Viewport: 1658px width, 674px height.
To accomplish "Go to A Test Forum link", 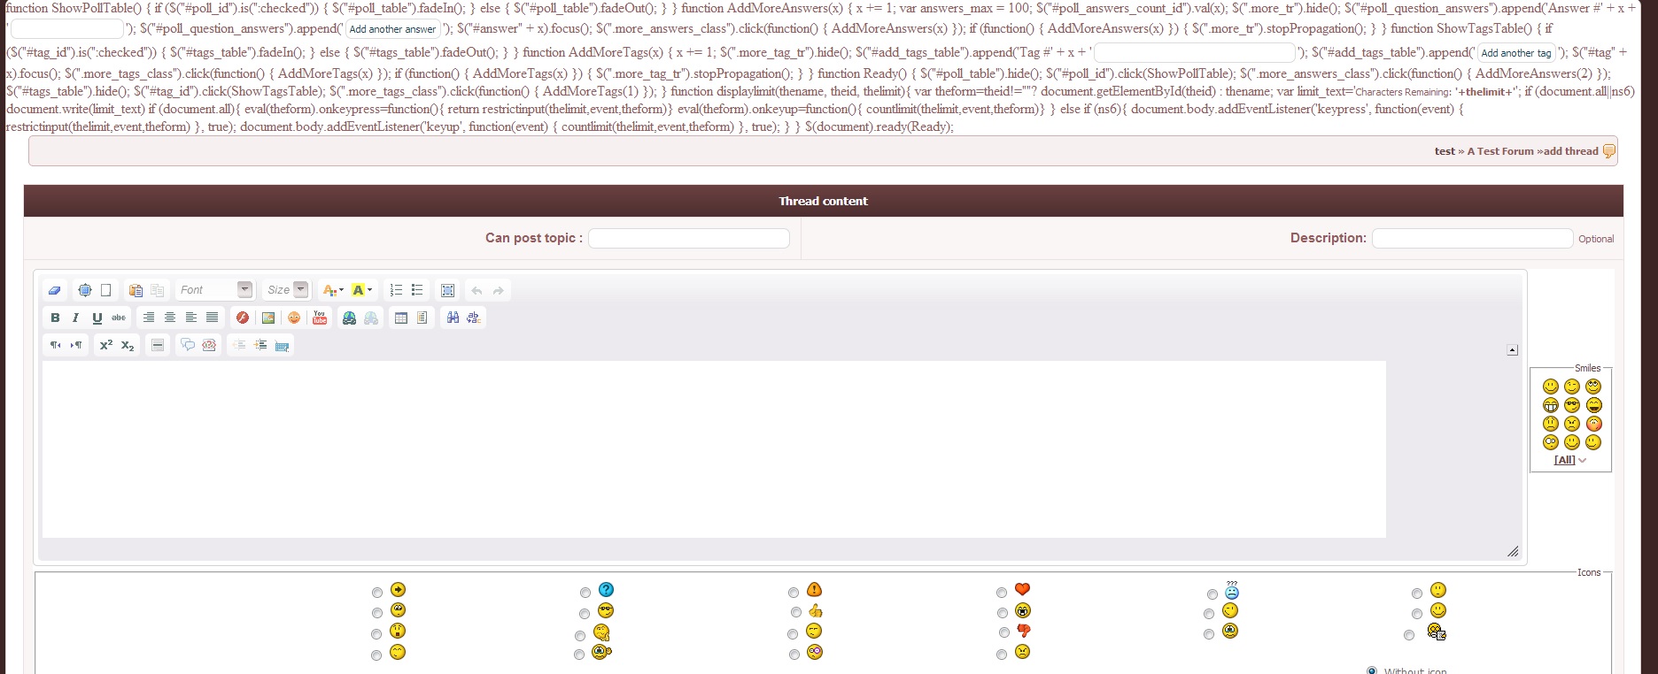I will tap(1500, 151).
